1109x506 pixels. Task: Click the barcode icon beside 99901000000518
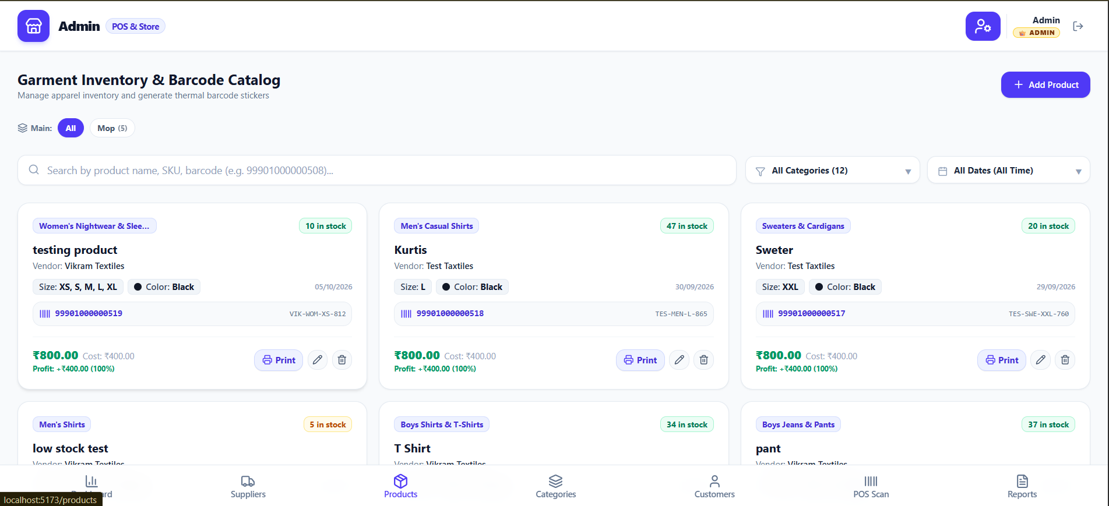click(406, 314)
